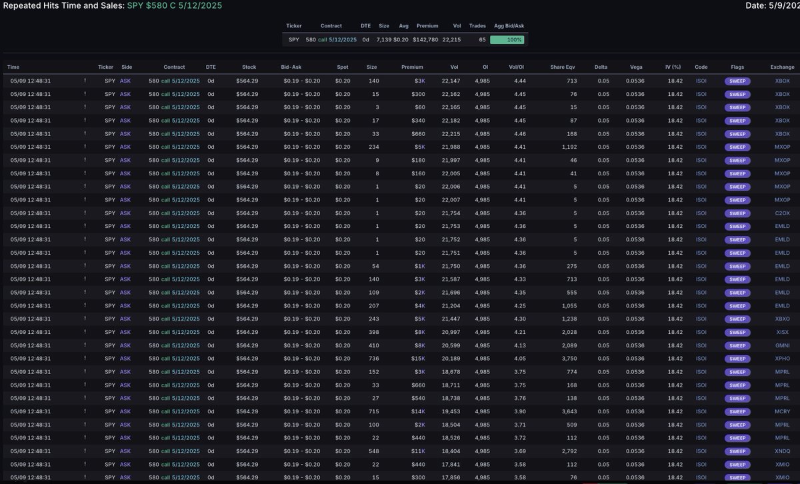Click the exclamation icon in the 20,189 volume row
The height and width of the screenshot is (484, 800).
click(x=85, y=358)
